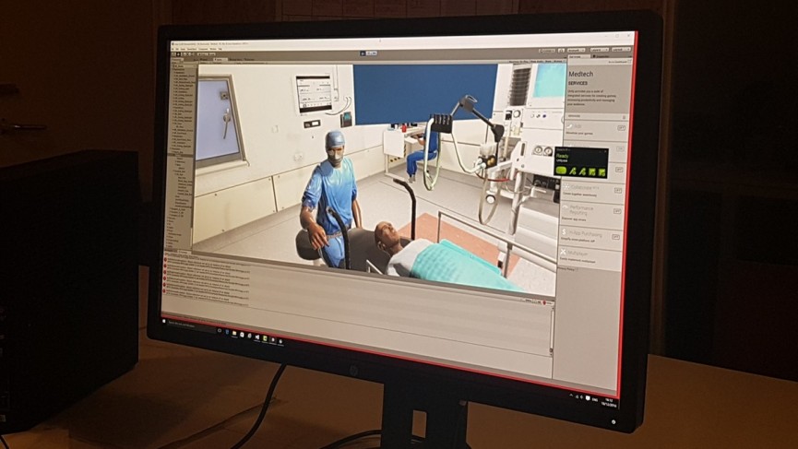798x449 pixels.
Task: Open the Layers dropdown
Action: 600,51
